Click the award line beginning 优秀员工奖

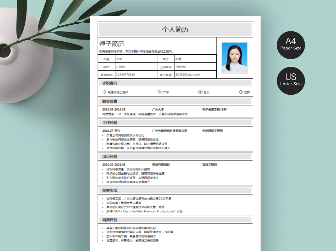pyautogui.click(x=139, y=199)
